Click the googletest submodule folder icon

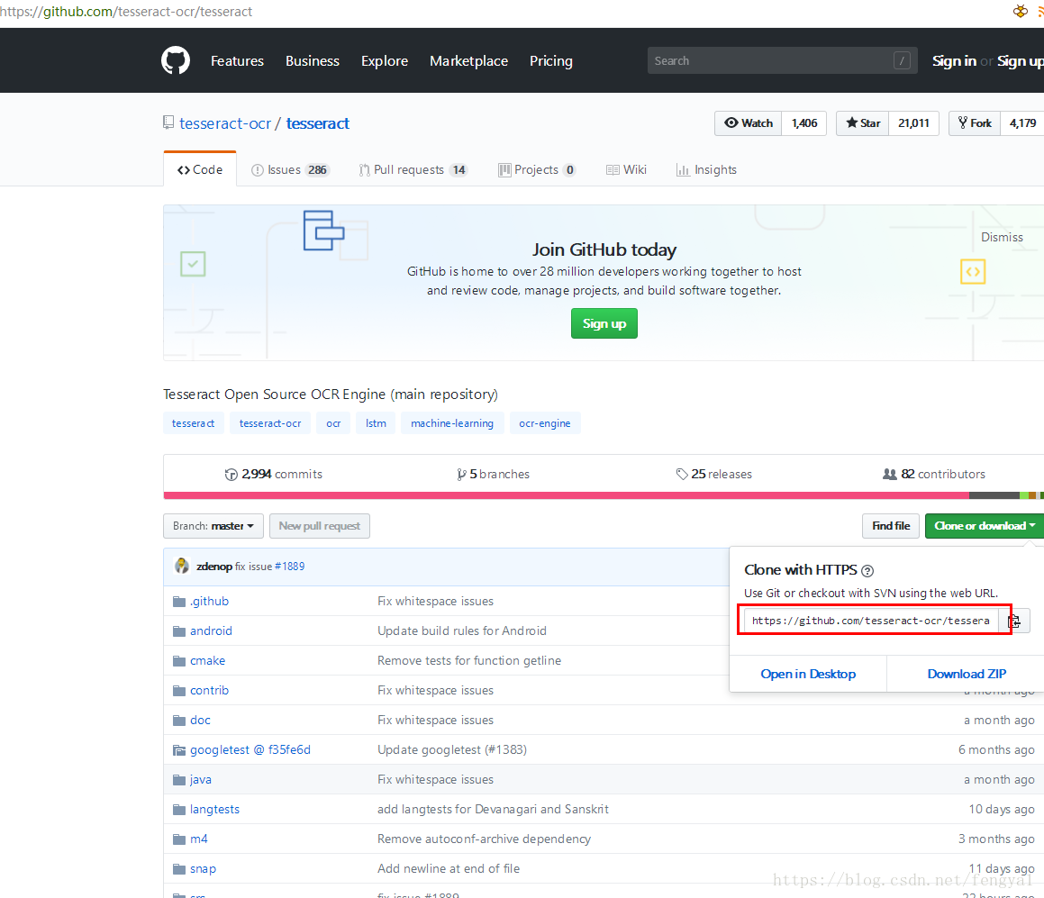pos(179,750)
